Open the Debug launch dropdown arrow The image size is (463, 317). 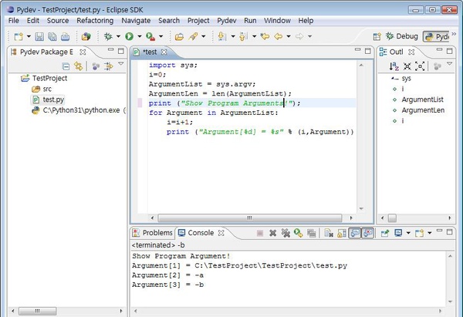point(118,36)
